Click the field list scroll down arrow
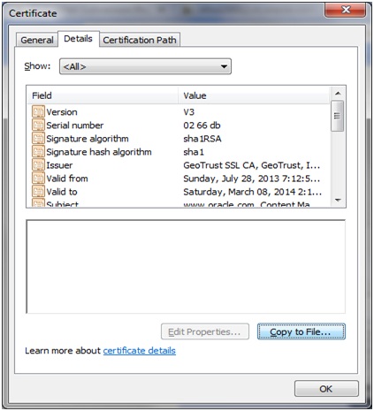 click(x=338, y=200)
